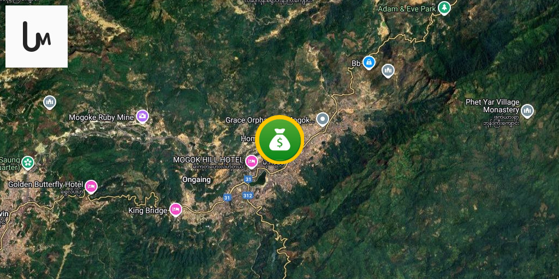Screen dimensions: 559x279
Task: Open the UM logo in the corner
Action: pyautogui.click(x=37, y=37)
